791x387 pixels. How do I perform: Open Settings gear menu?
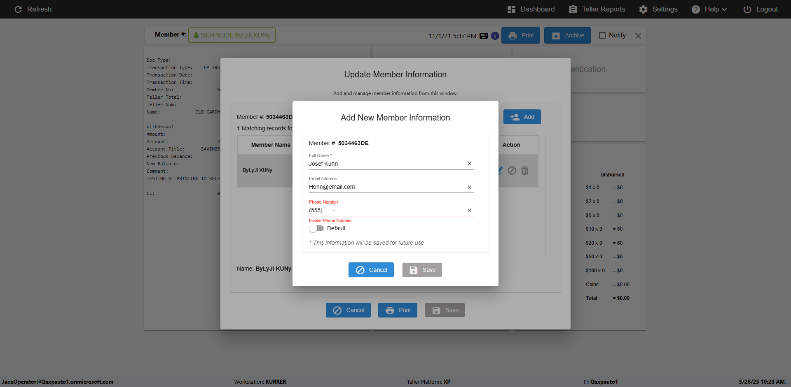click(x=658, y=9)
